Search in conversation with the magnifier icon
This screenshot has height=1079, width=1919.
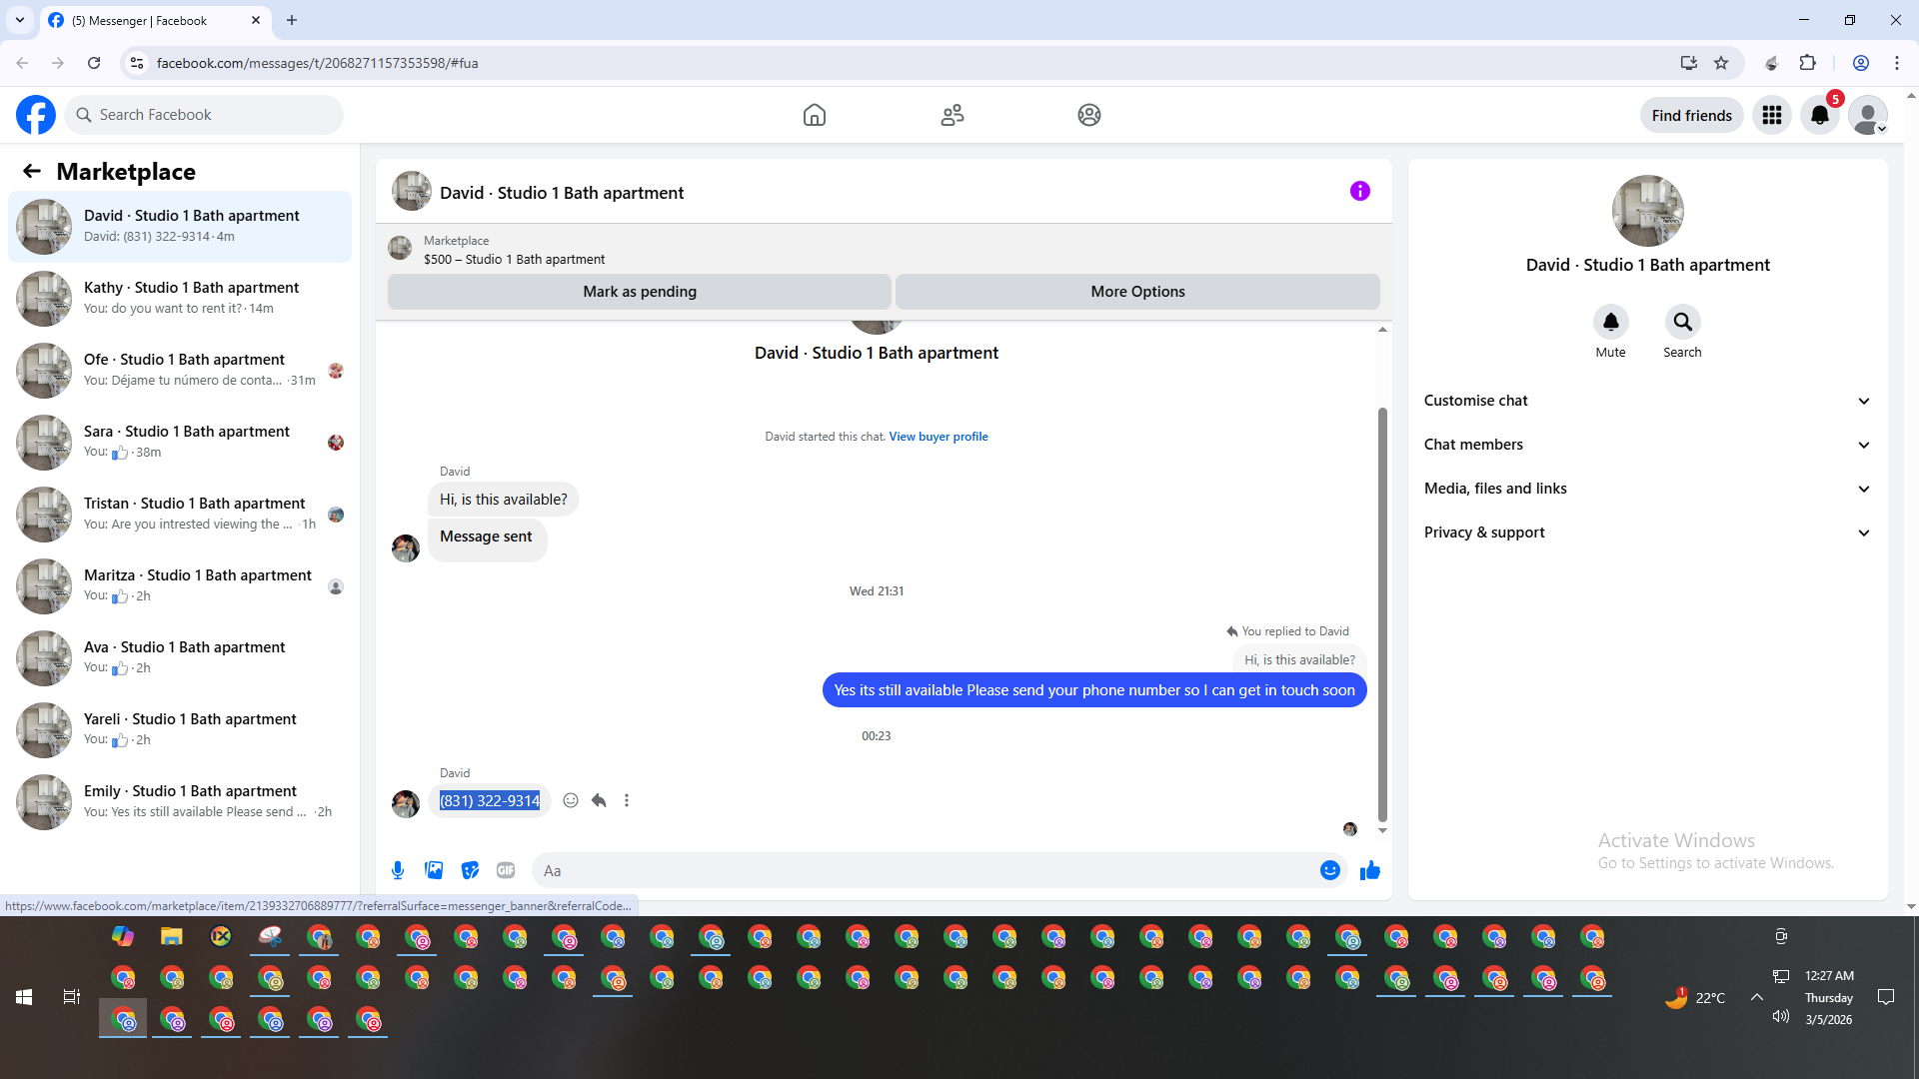click(x=1683, y=322)
